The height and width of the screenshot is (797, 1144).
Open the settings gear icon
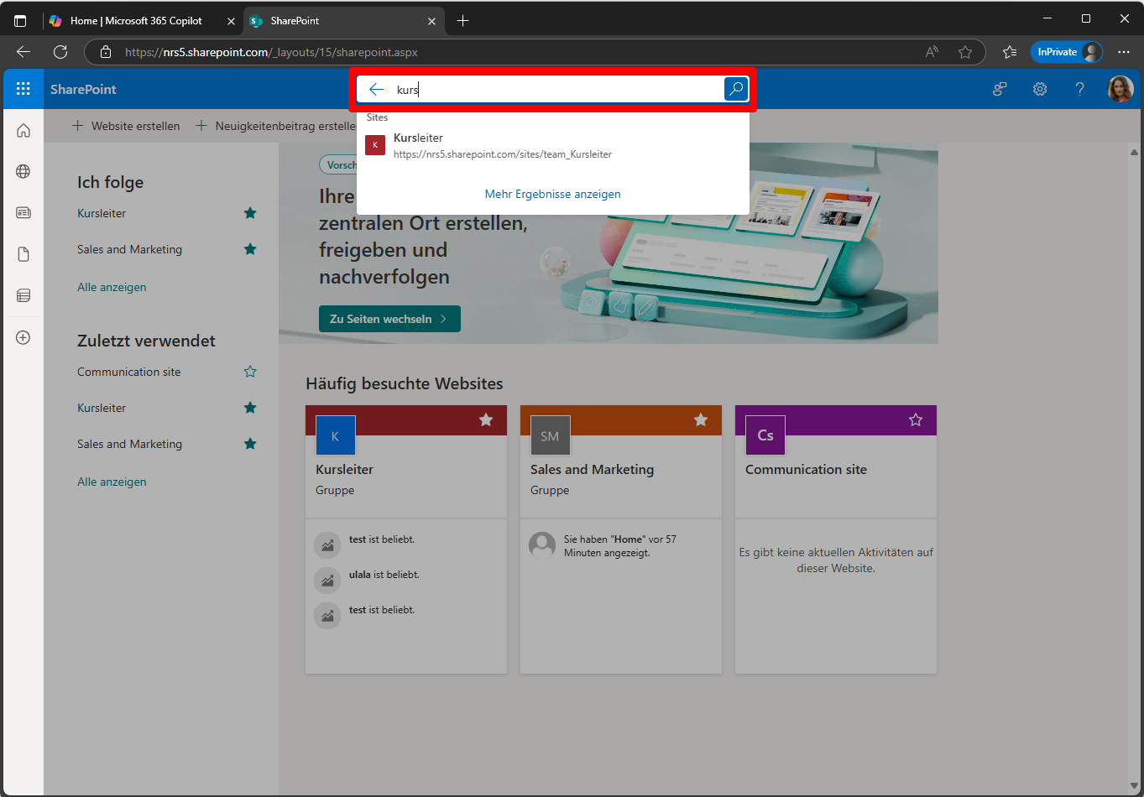[1040, 89]
